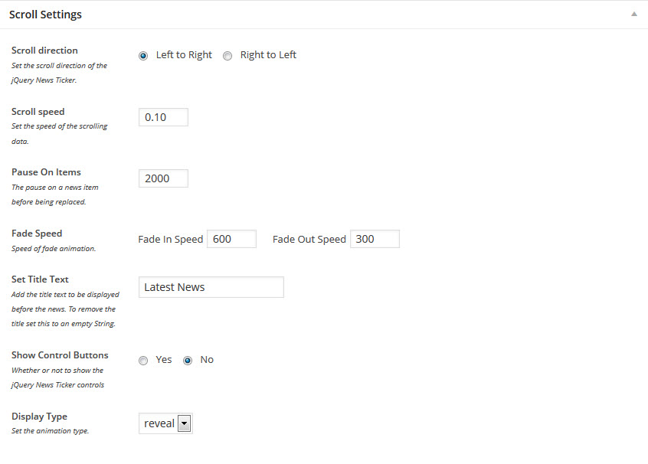Click the Fade Out Speed input box
The width and height of the screenshot is (648, 464).
click(375, 238)
